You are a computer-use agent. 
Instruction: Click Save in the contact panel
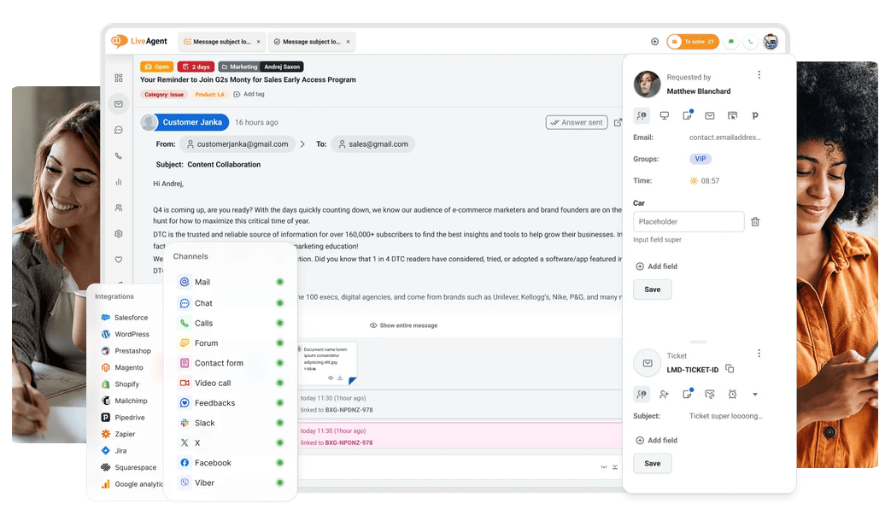pos(653,290)
